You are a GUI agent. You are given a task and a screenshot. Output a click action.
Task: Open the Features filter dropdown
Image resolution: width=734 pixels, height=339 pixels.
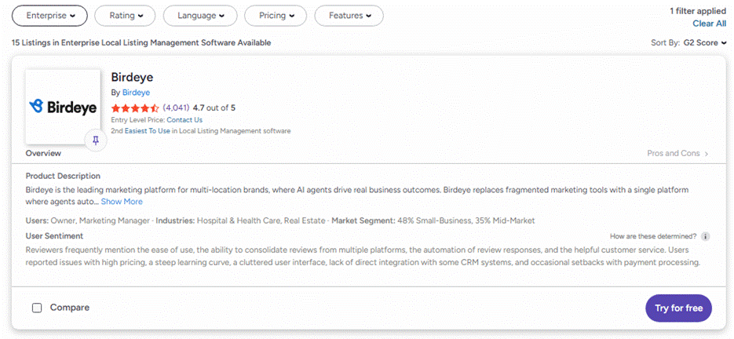pos(349,16)
